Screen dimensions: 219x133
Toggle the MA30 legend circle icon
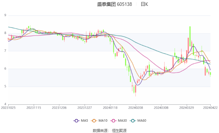click(x=113, y=121)
